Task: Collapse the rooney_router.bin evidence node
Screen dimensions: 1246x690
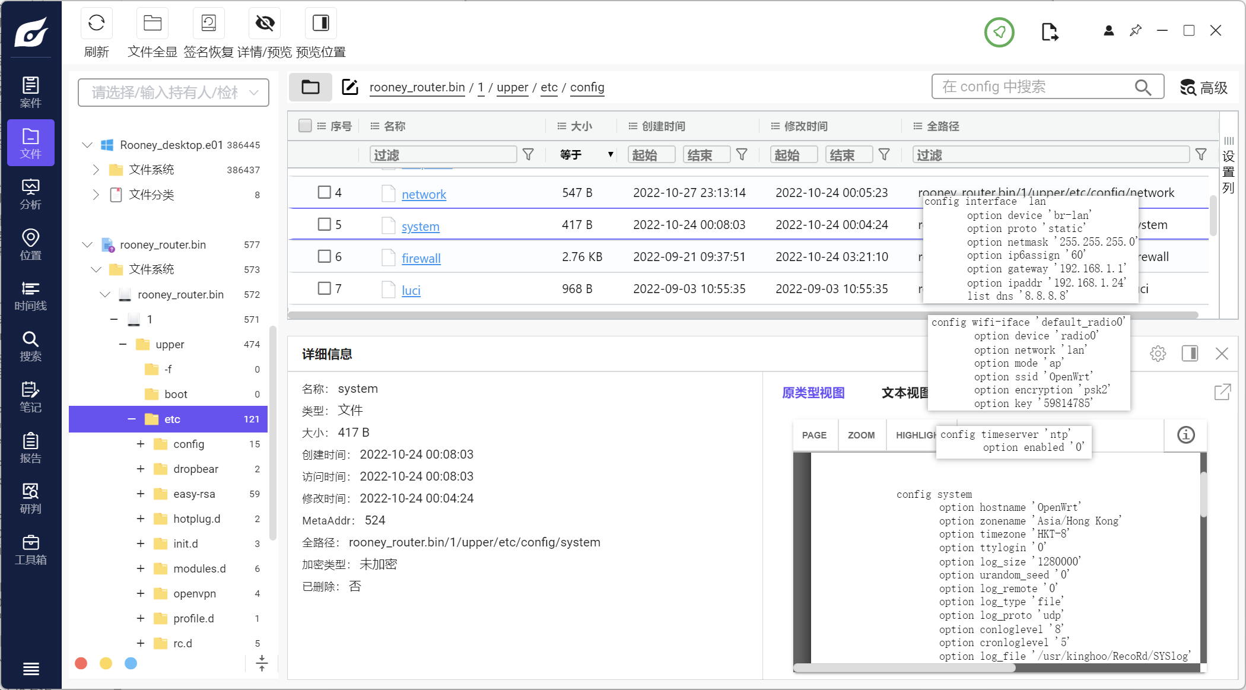Action: pyautogui.click(x=87, y=244)
